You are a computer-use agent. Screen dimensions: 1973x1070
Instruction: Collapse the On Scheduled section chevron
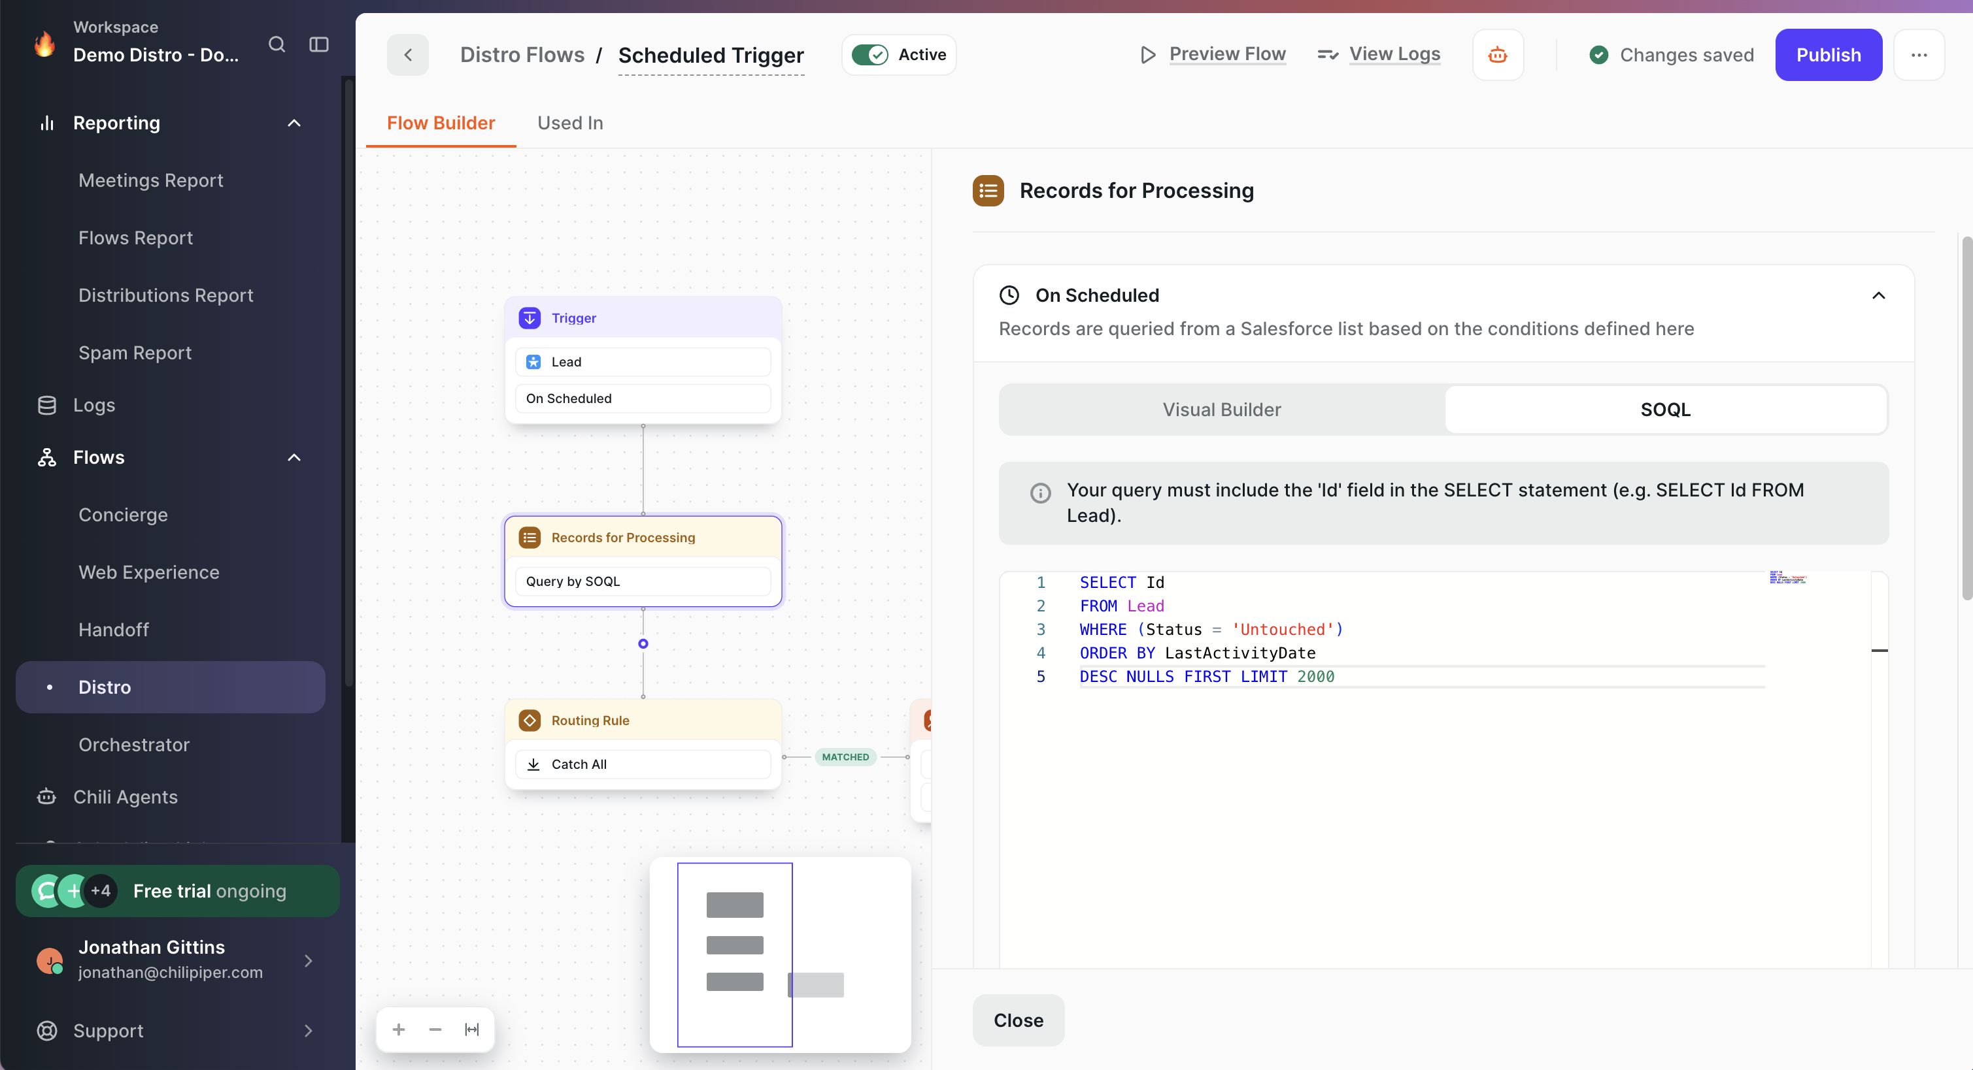1879,295
